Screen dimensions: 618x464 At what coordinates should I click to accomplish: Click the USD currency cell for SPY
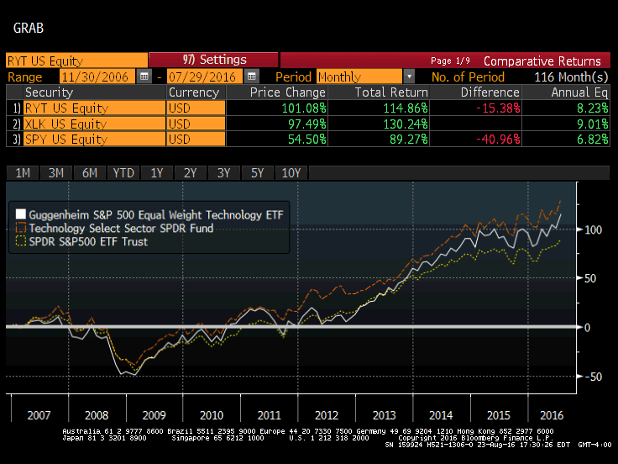[x=196, y=140]
